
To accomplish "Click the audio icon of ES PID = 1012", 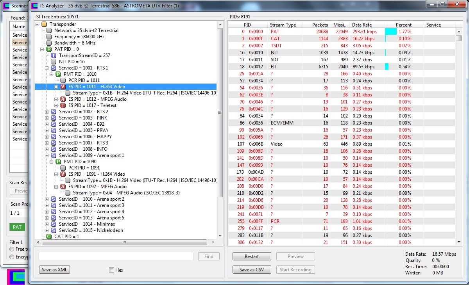I will 63,99.
